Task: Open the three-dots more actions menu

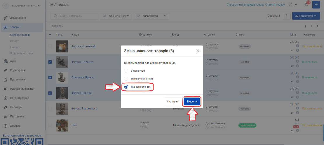Action: tap(287, 16)
